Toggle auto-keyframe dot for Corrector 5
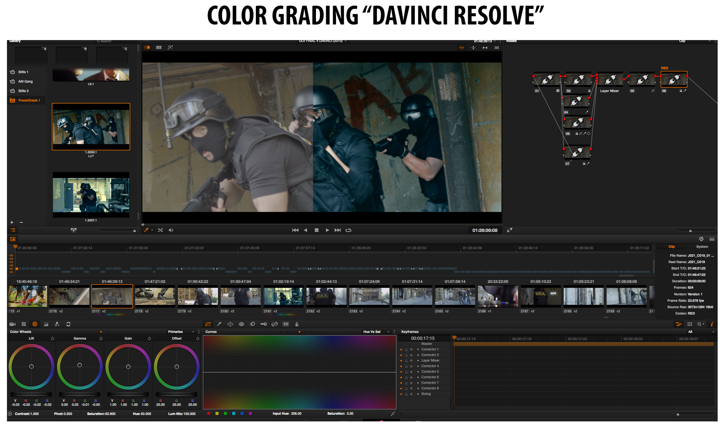Screen dimensions: 726x440 [401, 372]
